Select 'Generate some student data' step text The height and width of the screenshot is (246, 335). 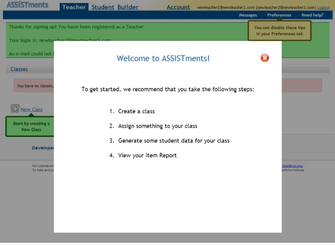(x=173, y=141)
